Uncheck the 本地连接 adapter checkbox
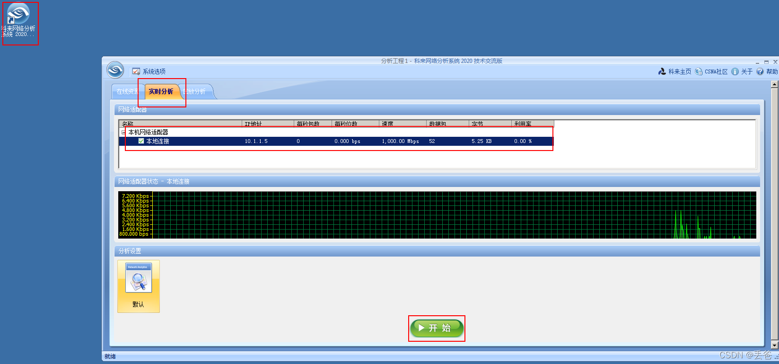 coord(141,141)
